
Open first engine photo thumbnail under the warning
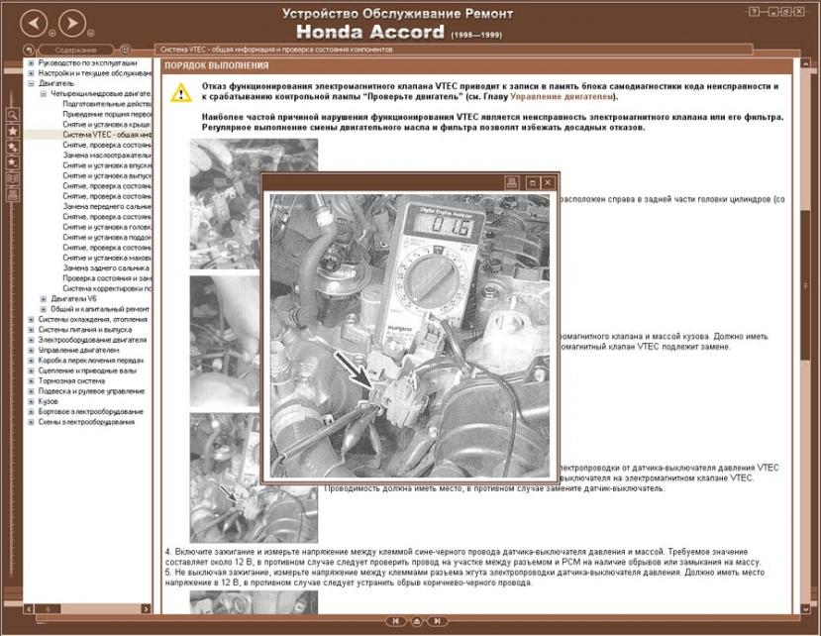pyautogui.click(x=225, y=204)
